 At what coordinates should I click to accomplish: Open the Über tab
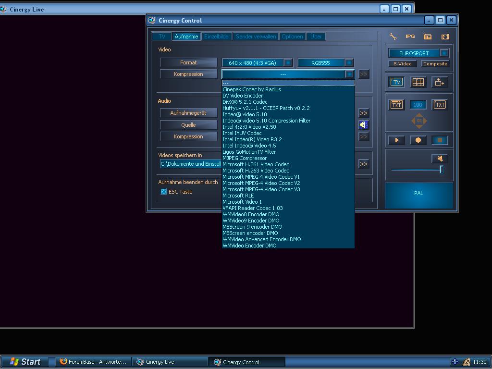click(316, 37)
